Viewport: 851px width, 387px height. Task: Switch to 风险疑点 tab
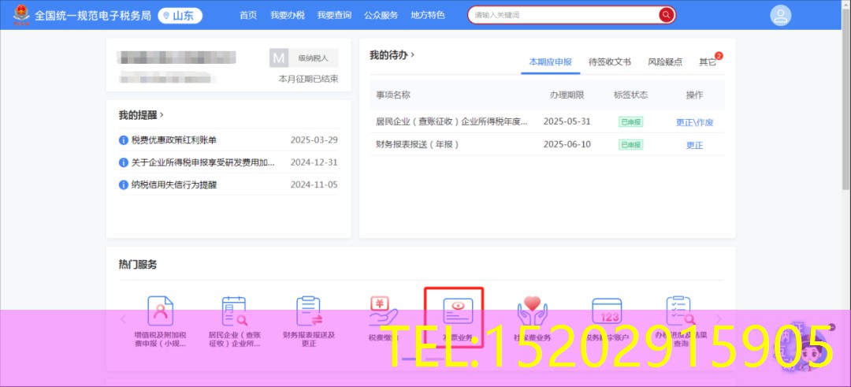point(665,62)
